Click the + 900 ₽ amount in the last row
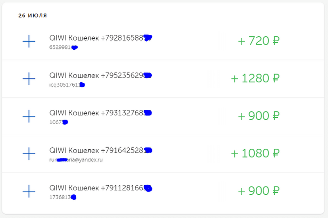Image resolution: width=328 pixels, height=218 pixels. [x=259, y=191]
